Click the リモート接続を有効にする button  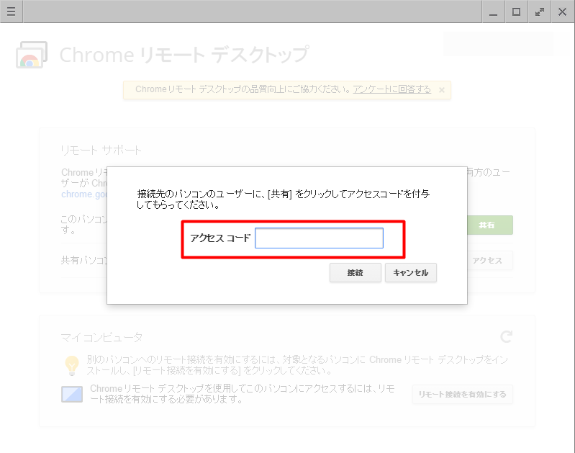(x=463, y=394)
